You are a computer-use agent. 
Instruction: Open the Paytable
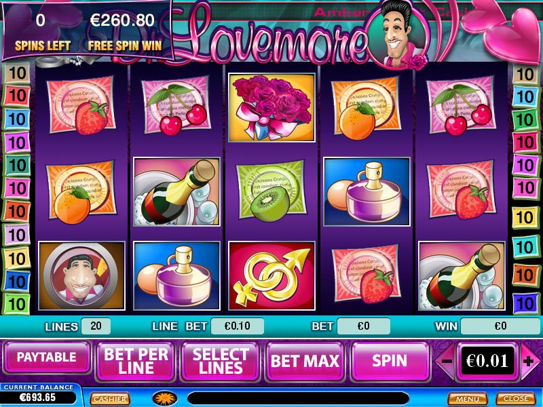coord(47,357)
